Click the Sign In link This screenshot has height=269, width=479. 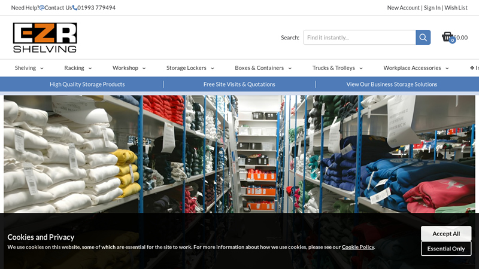(432, 8)
